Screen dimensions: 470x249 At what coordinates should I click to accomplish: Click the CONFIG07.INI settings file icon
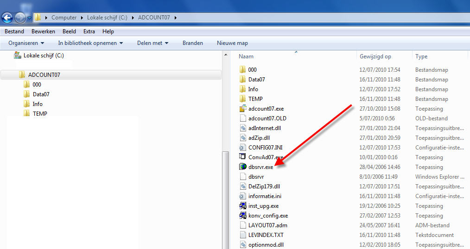point(242,148)
